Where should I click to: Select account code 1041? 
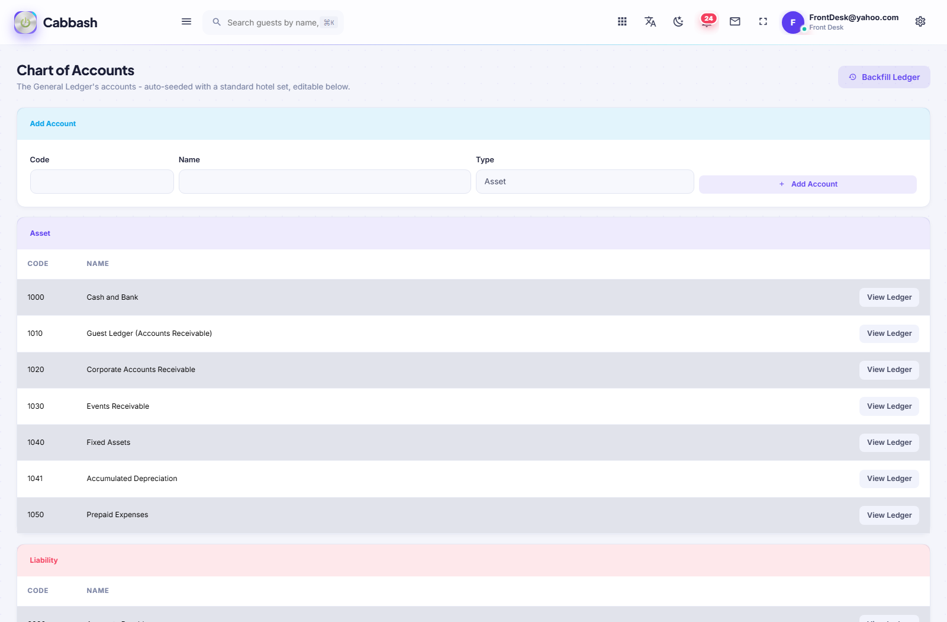click(x=35, y=479)
